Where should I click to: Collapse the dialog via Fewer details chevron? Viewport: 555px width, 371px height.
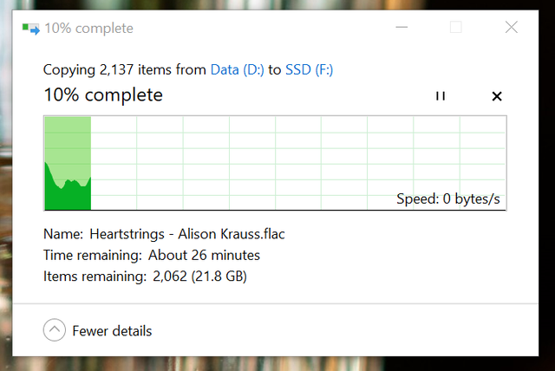pos(55,330)
